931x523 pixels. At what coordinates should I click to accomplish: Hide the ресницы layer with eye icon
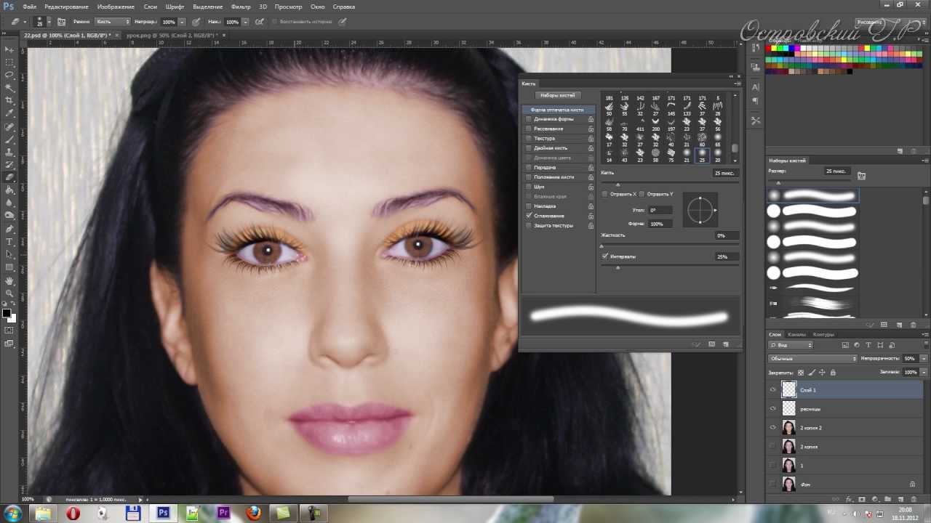tap(772, 409)
